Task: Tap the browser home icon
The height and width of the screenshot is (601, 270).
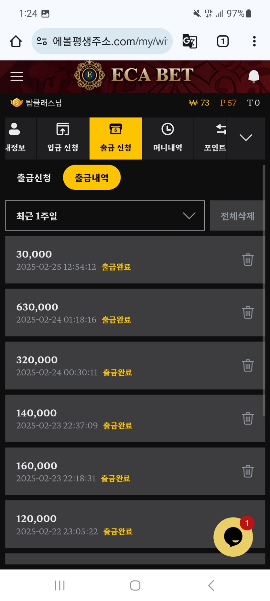Action: [16, 41]
